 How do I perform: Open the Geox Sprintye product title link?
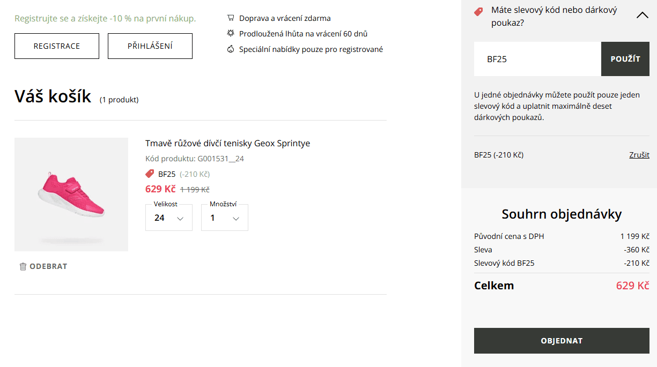[227, 143]
